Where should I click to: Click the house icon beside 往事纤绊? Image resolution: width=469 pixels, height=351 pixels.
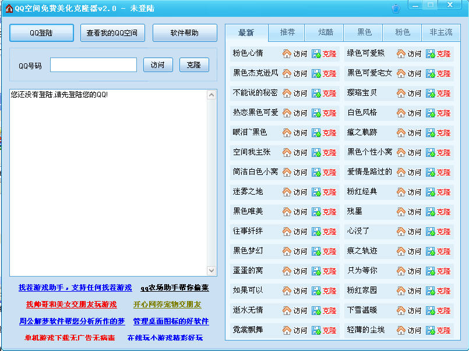point(287,231)
